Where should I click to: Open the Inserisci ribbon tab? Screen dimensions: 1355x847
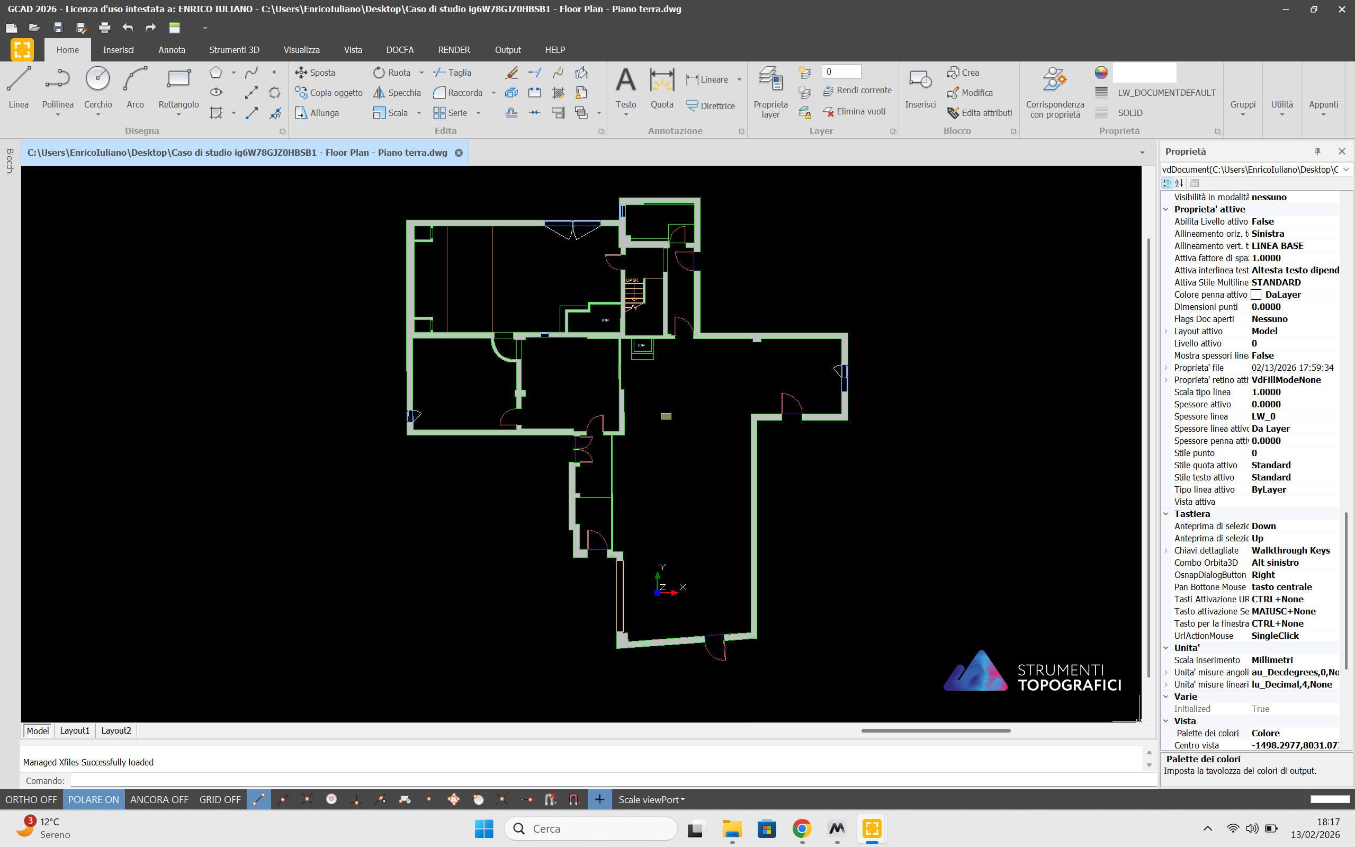(x=118, y=50)
